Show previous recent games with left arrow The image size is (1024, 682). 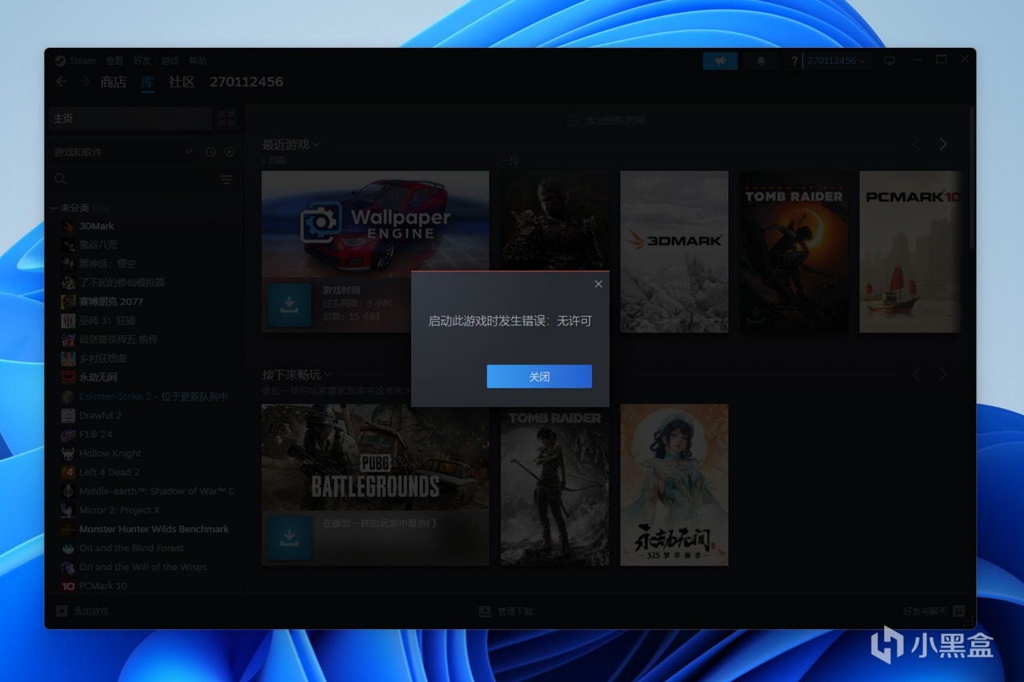point(918,145)
